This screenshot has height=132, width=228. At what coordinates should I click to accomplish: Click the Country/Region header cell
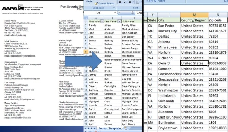194,20
